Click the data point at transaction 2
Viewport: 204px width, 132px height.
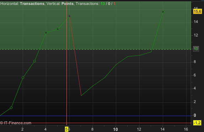click(x=23, y=78)
